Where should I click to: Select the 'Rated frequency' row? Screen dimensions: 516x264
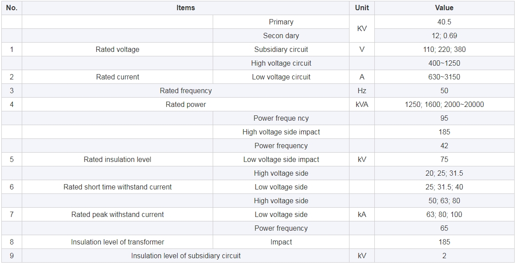pyautogui.click(x=258, y=91)
